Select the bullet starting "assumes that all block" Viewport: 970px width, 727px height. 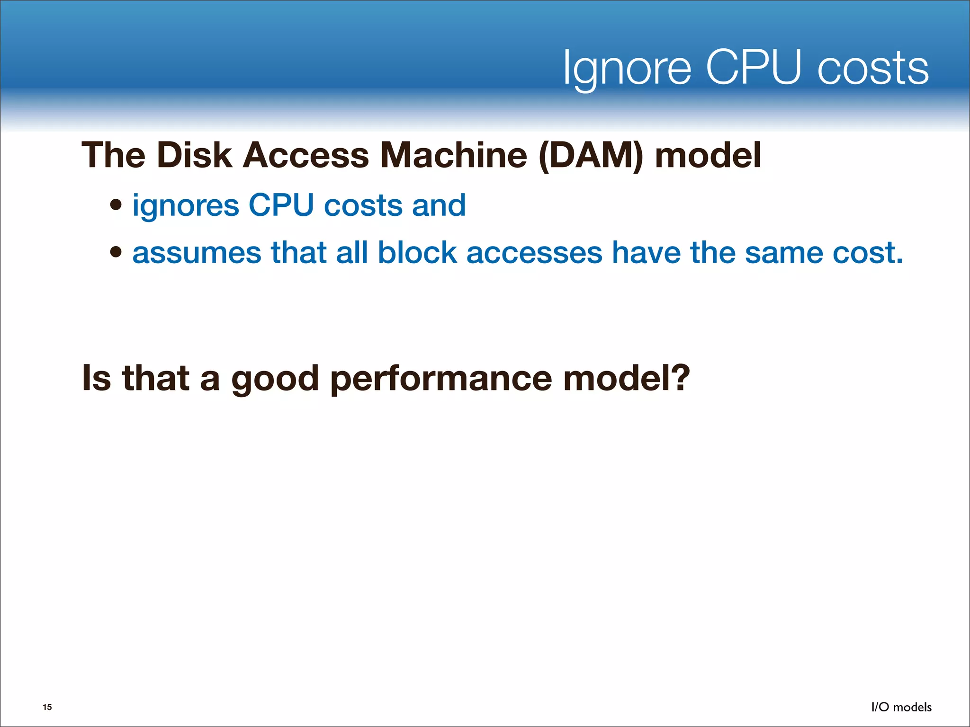pos(518,252)
